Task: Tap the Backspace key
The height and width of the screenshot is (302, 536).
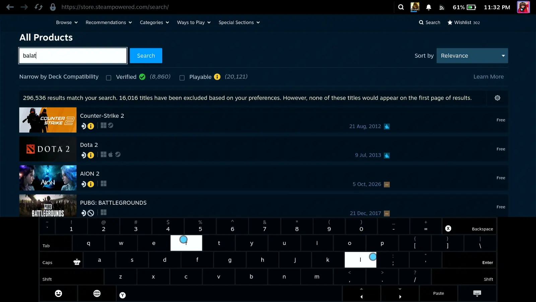Action: point(469,226)
